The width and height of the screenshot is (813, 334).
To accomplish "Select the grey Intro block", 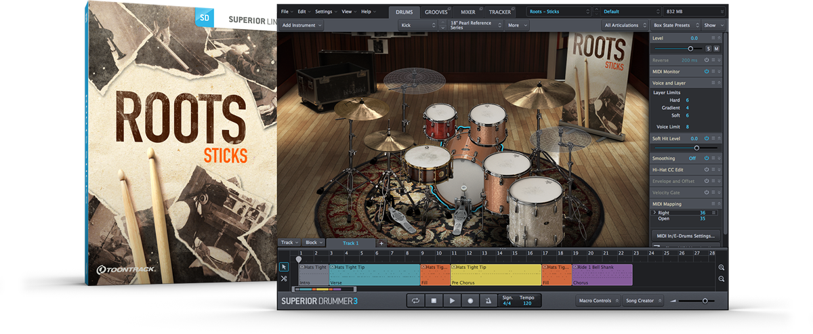I will click(313, 274).
